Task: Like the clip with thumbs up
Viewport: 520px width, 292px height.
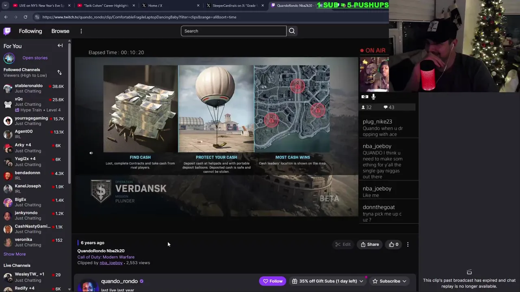Action: tap(394, 245)
